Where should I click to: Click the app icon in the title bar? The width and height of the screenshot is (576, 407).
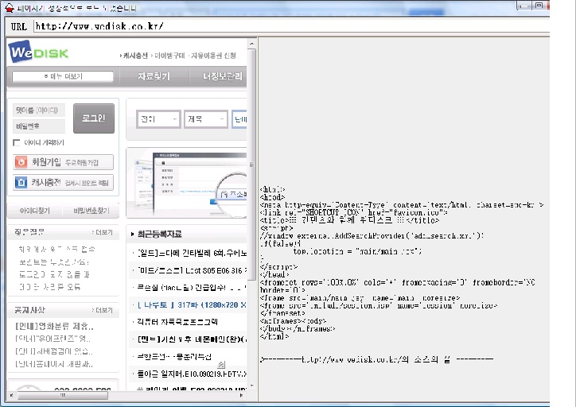(10, 7)
